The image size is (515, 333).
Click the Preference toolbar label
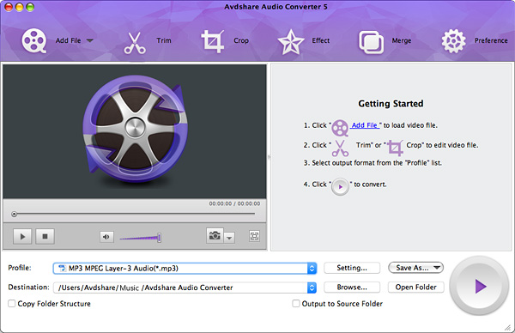(x=491, y=40)
